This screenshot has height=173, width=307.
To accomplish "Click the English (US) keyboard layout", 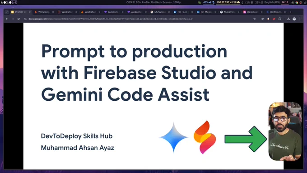I will coord(272,2).
